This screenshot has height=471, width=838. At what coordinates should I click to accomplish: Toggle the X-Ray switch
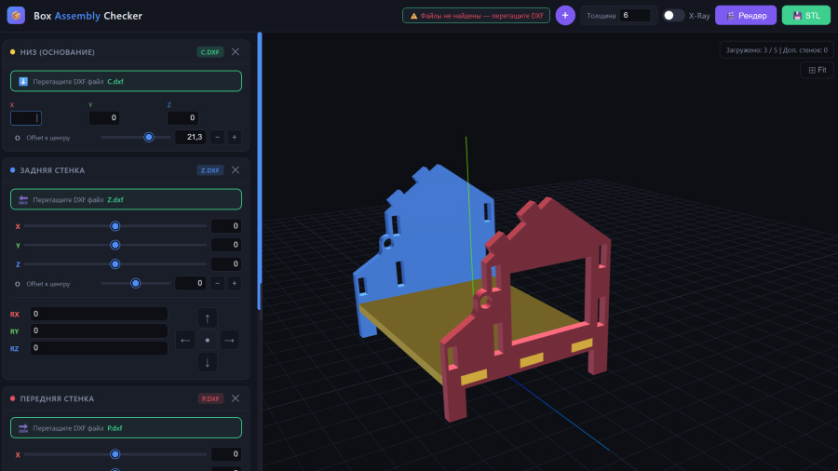click(x=673, y=16)
